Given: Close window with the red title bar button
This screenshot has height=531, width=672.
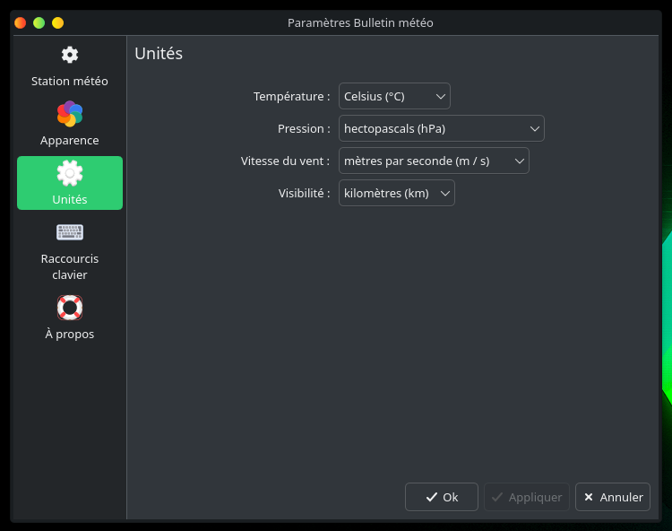Looking at the screenshot, I should click(x=21, y=22).
